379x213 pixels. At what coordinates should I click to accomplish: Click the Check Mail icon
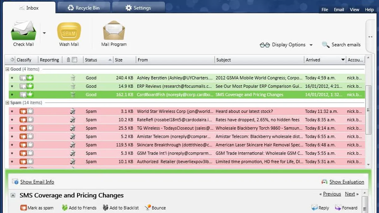(23, 32)
